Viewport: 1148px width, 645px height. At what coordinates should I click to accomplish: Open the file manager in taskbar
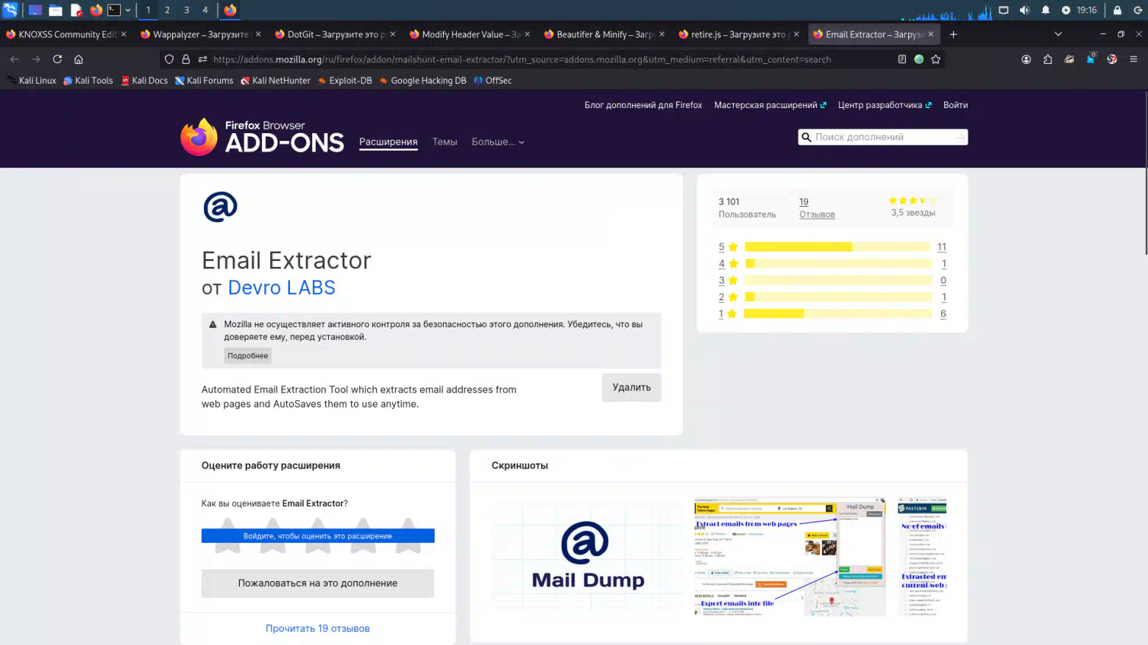pyautogui.click(x=55, y=10)
